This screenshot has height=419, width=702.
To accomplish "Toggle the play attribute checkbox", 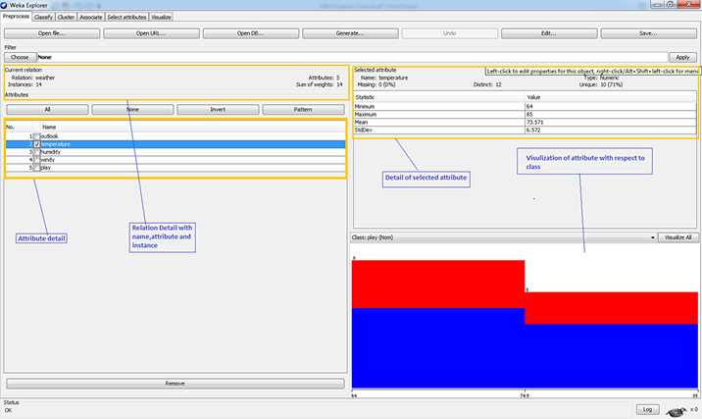I will [x=36, y=168].
